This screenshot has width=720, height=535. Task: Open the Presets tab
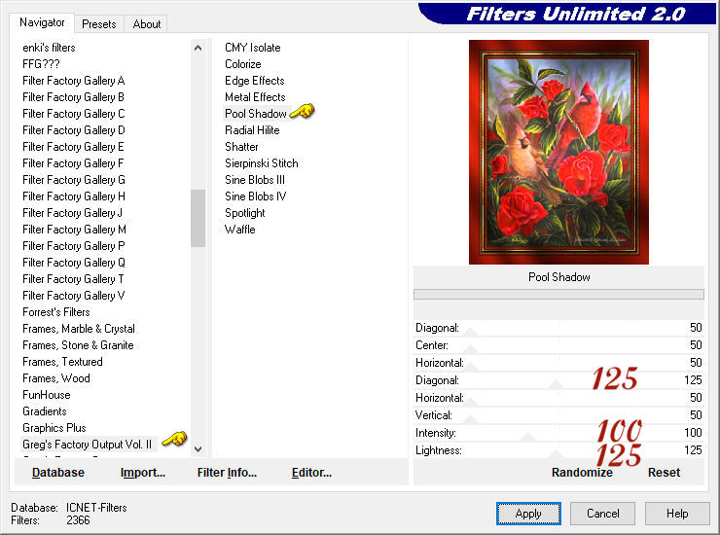coord(98,24)
